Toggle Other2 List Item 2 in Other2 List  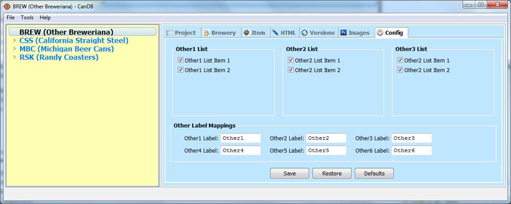[x=290, y=70]
